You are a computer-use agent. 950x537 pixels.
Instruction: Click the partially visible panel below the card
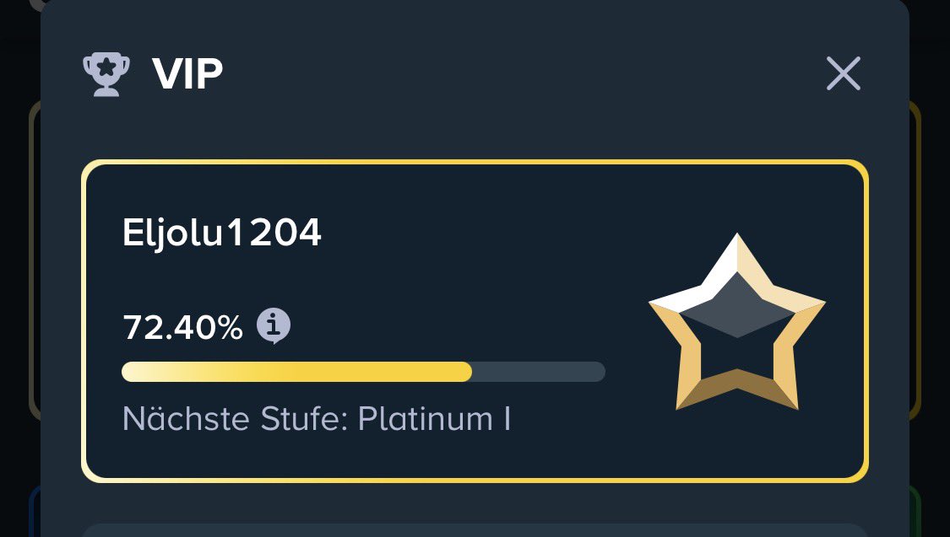pyautogui.click(x=475, y=529)
